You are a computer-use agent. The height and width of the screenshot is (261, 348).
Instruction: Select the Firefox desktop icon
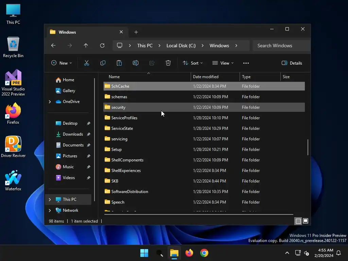point(13,114)
